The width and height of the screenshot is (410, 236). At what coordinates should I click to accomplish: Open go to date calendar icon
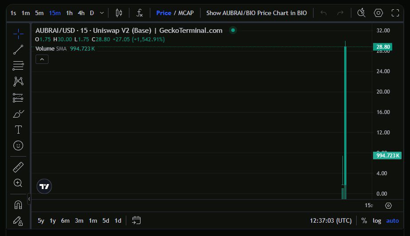click(x=136, y=220)
